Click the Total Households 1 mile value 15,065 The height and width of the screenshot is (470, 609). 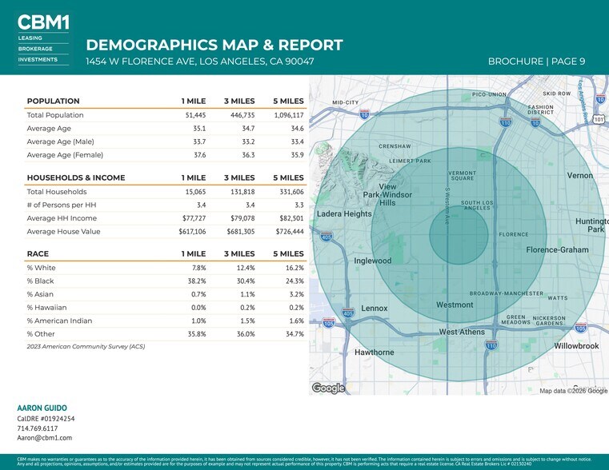[195, 192]
